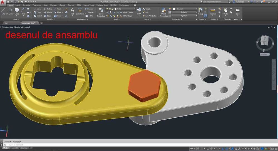This screenshot has height=151, width=278.
Task: Click the Group tool
Action: click(201, 11)
